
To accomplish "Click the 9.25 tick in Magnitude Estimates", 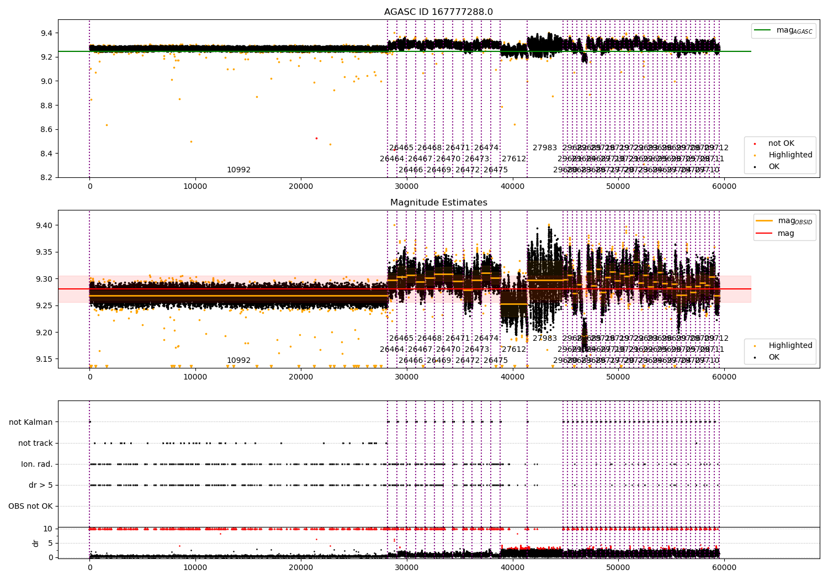I will pyautogui.click(x=44, y=305).
